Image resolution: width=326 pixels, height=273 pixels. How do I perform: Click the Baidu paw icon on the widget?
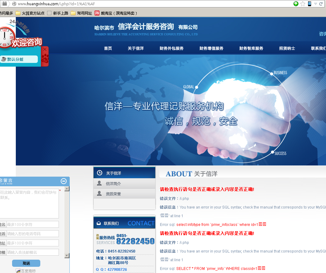pyautogui.click(x=45, y=59)
